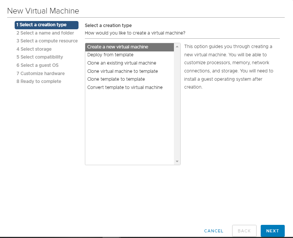Select 'Create a new virtual machine' option

tap(118, 47)
